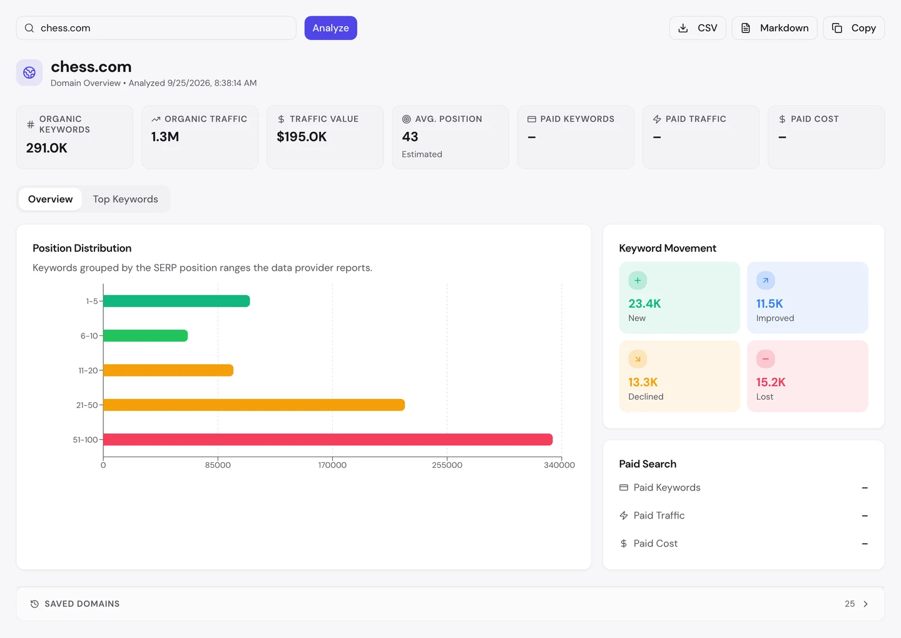Click the Saved Domains label
Image resolution: width=901 pixels, height=638 pixels.
82,604
